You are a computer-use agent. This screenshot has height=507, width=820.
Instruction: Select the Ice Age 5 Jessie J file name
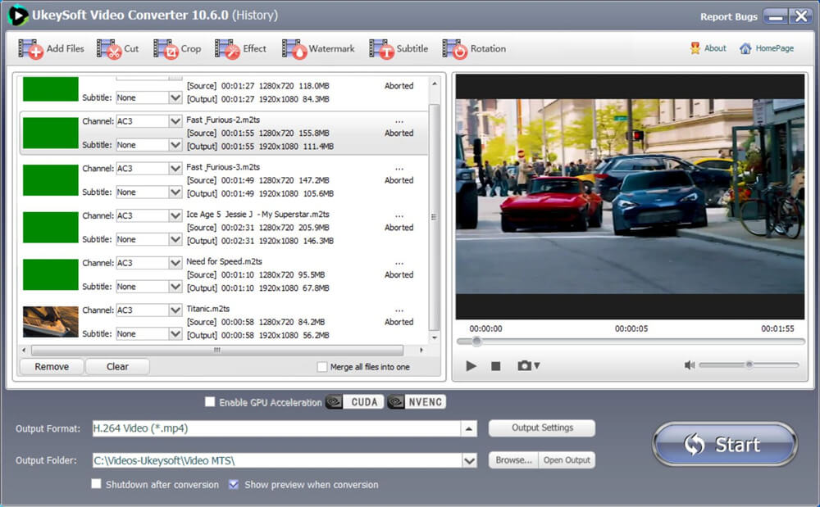click(257, 214)
